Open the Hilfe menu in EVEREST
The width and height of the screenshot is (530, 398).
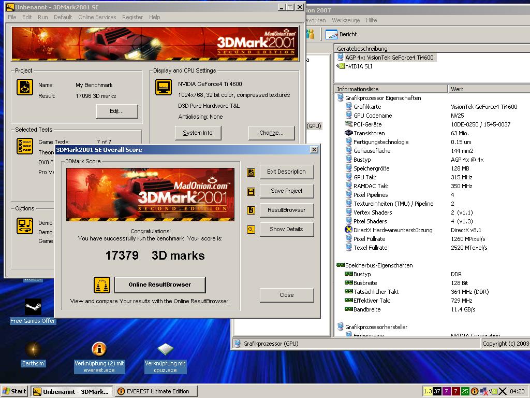click(371, 20)
